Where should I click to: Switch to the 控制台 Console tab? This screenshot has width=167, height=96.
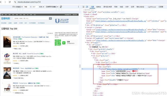tap(98, 7)
